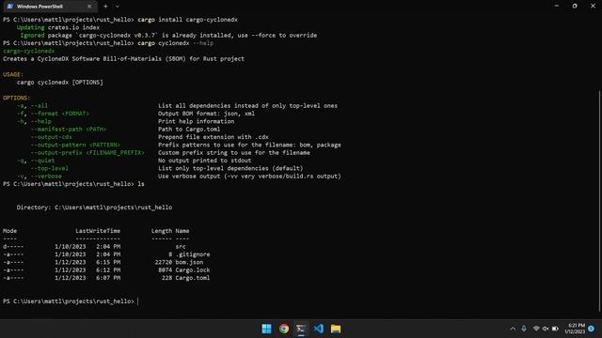The width and height of the screenshot is (602, 338).
Task: Click the terminal vertical scrollbar
Action: pos(599,201)
